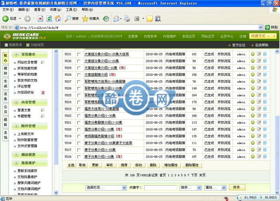
Task: Open the 查看 menu
Action: [40, 10]
